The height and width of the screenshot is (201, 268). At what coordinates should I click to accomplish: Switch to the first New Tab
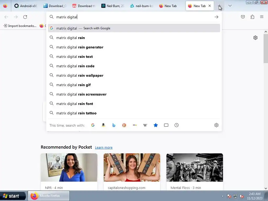click(171, 6)
